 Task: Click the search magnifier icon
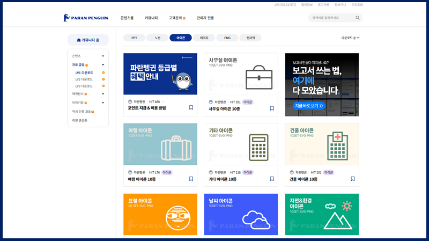358,18
